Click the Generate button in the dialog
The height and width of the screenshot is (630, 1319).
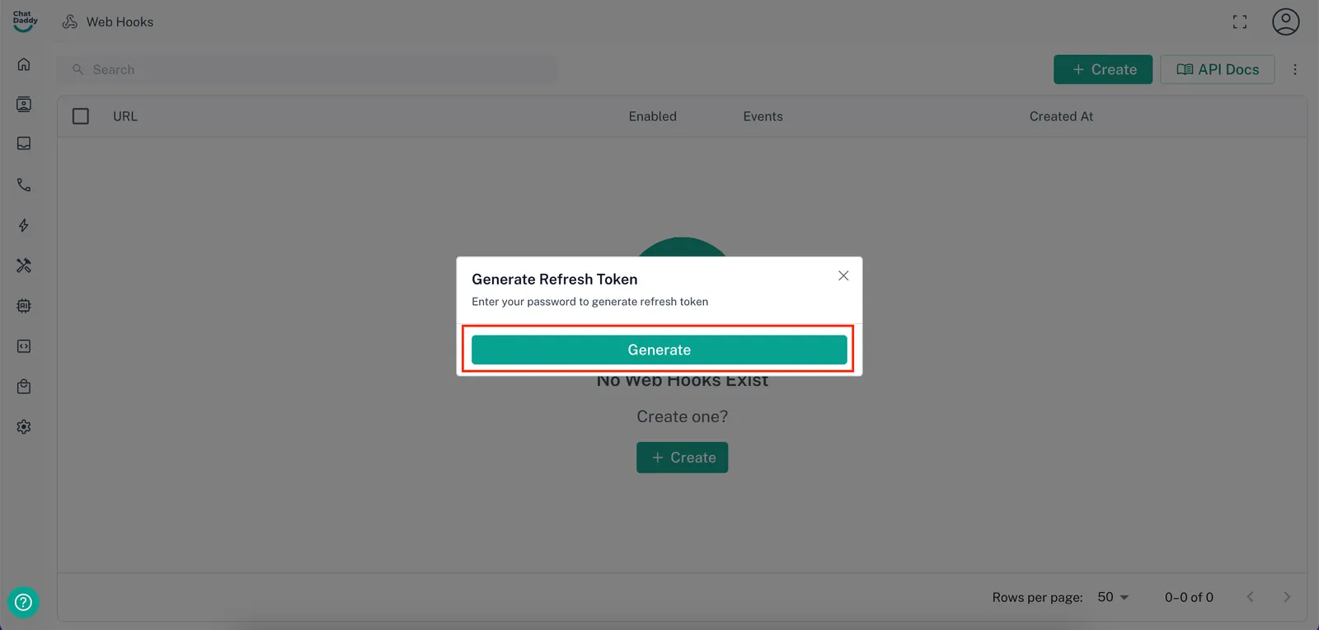pyautogui.click(x=659, y=350)
